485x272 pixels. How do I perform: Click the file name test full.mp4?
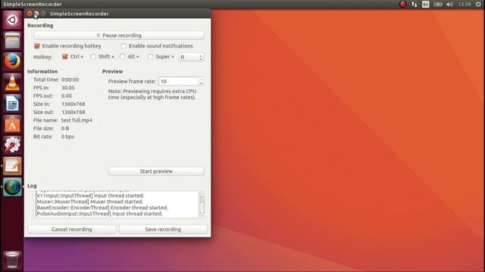coord(77,120)
